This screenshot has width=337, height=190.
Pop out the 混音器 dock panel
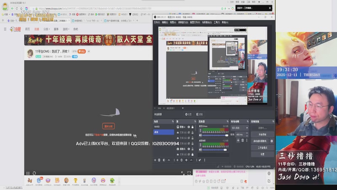(x=227, y=122)
